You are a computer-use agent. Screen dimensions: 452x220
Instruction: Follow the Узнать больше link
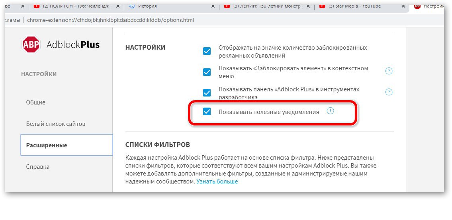click(x=217, y=181)
